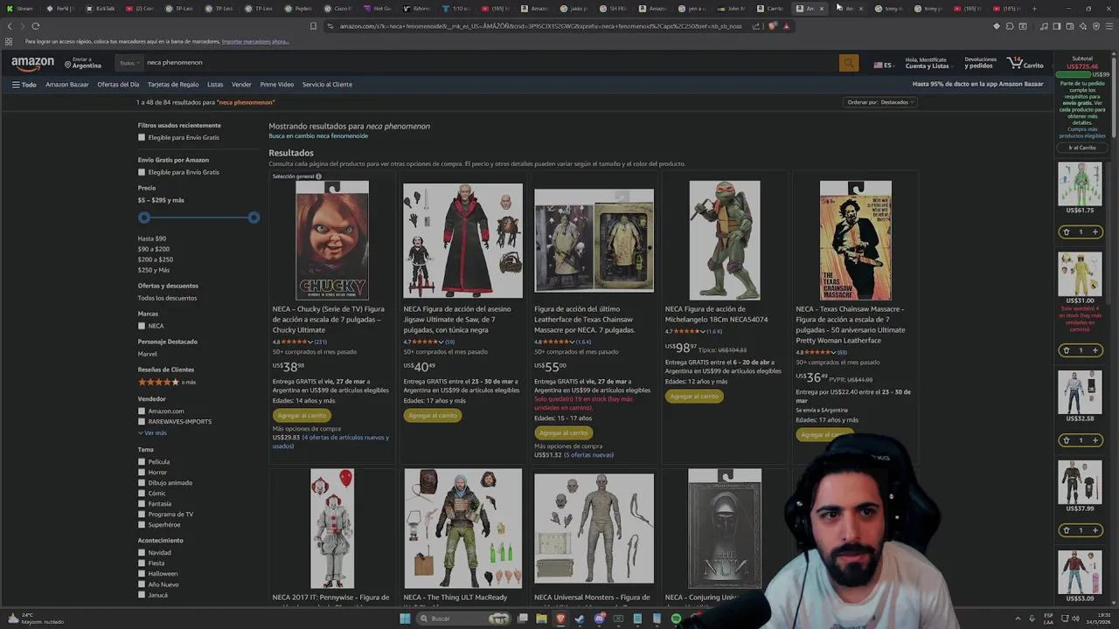Open Devoluciones y pedidos link

[980, 63]
